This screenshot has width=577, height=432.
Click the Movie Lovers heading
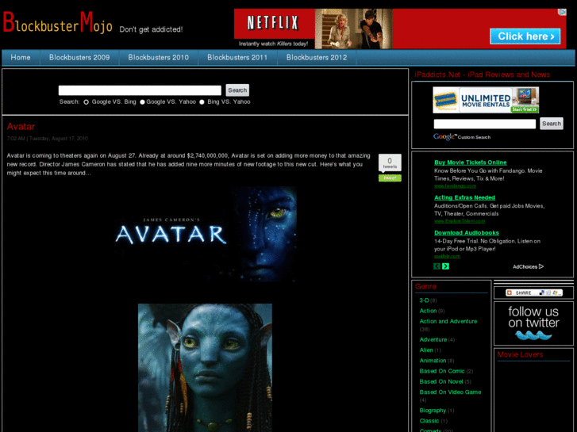pyautogui.click(x=520, y=355)
